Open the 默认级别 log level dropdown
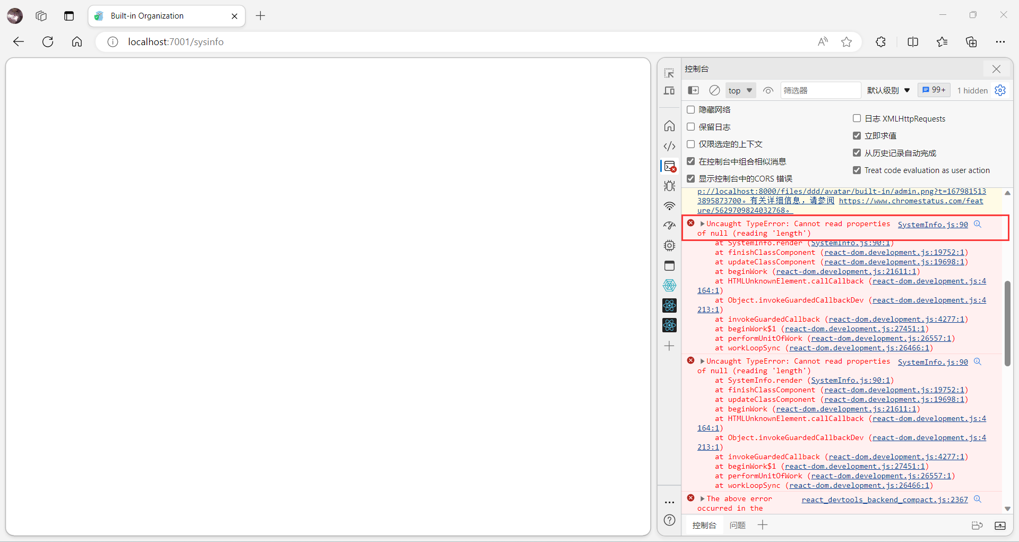The height and width of the screenshot is (542, 1019). (x=887, y=90)
